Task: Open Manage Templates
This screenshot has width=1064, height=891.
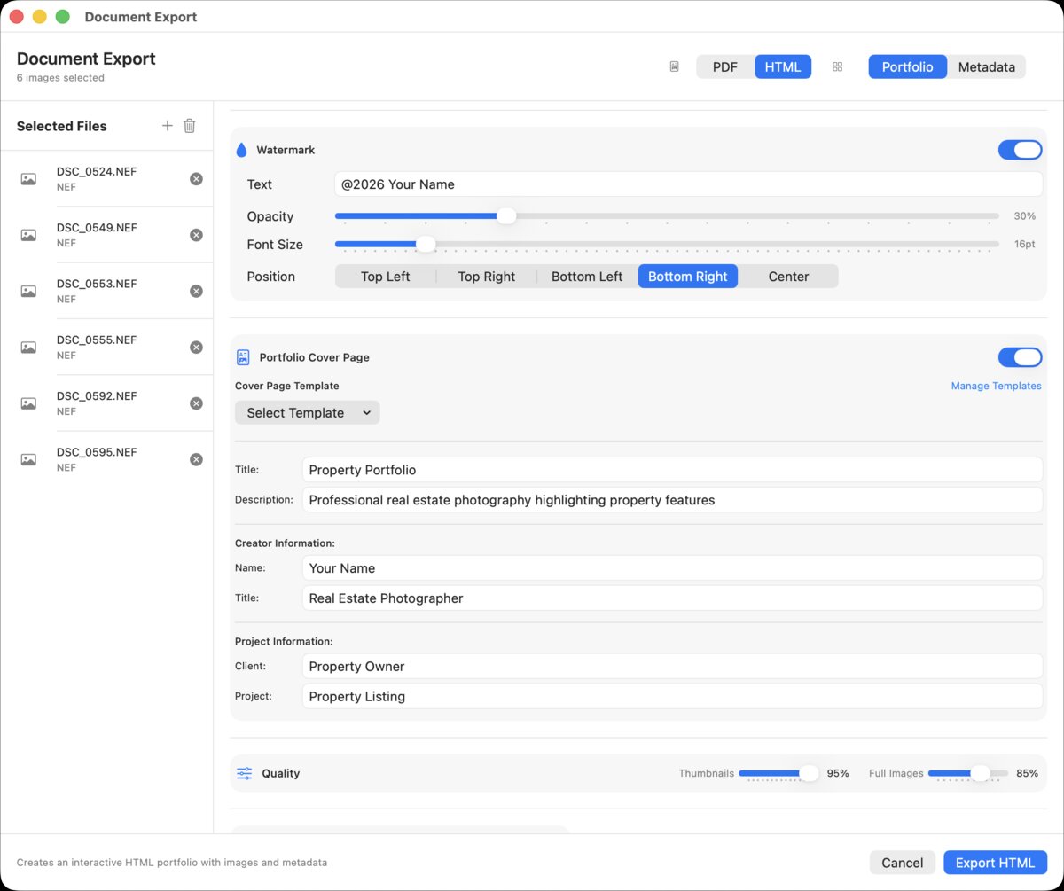Action: point(996,386)
